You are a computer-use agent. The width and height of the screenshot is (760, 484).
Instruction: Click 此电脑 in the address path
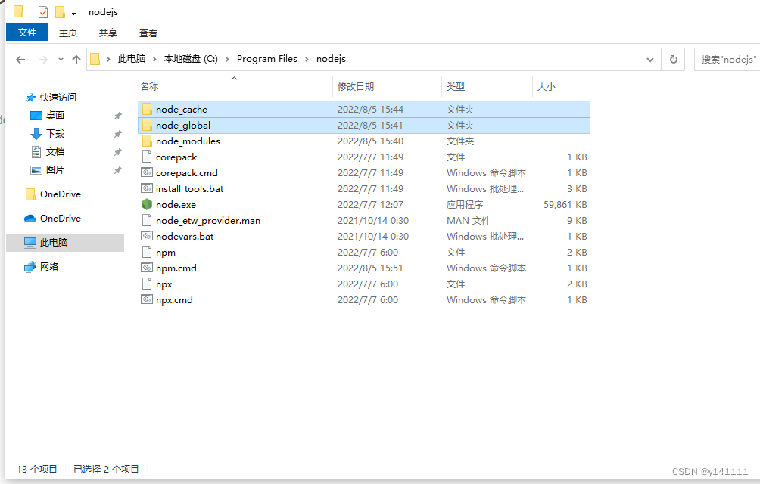tap(132, 59)
